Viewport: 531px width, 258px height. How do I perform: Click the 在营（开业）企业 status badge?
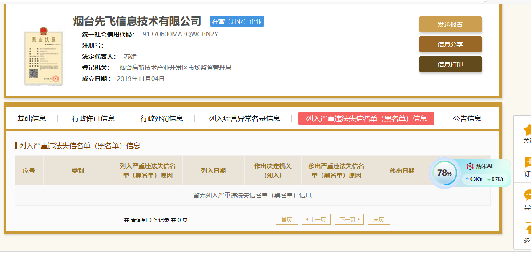coord(237,21)
